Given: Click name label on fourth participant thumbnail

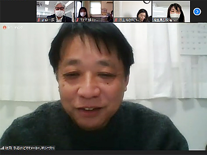Looking at the screenshot, I should 165,20.
